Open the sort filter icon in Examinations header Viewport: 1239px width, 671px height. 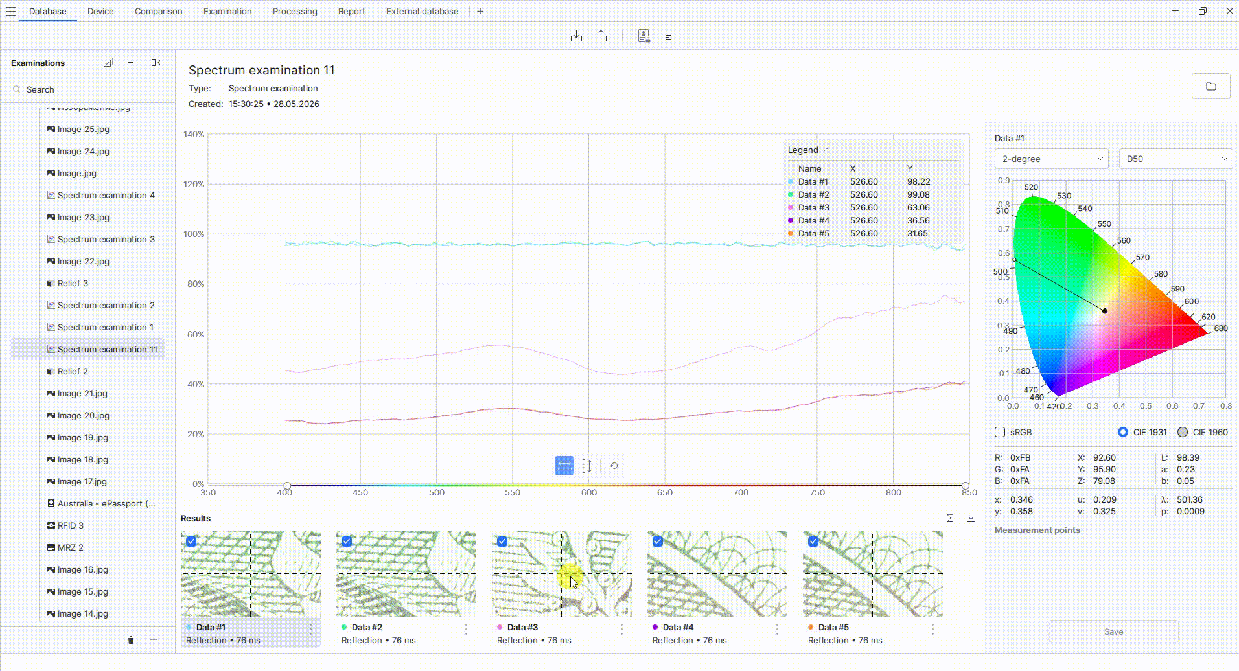click(132, 63)
